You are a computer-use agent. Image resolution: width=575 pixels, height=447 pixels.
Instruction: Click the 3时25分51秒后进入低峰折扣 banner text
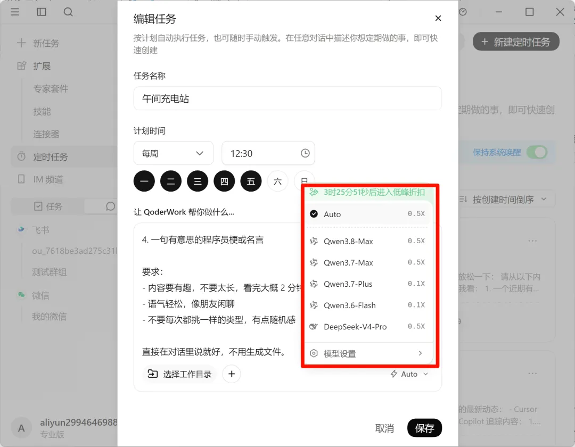pos(374,192)
